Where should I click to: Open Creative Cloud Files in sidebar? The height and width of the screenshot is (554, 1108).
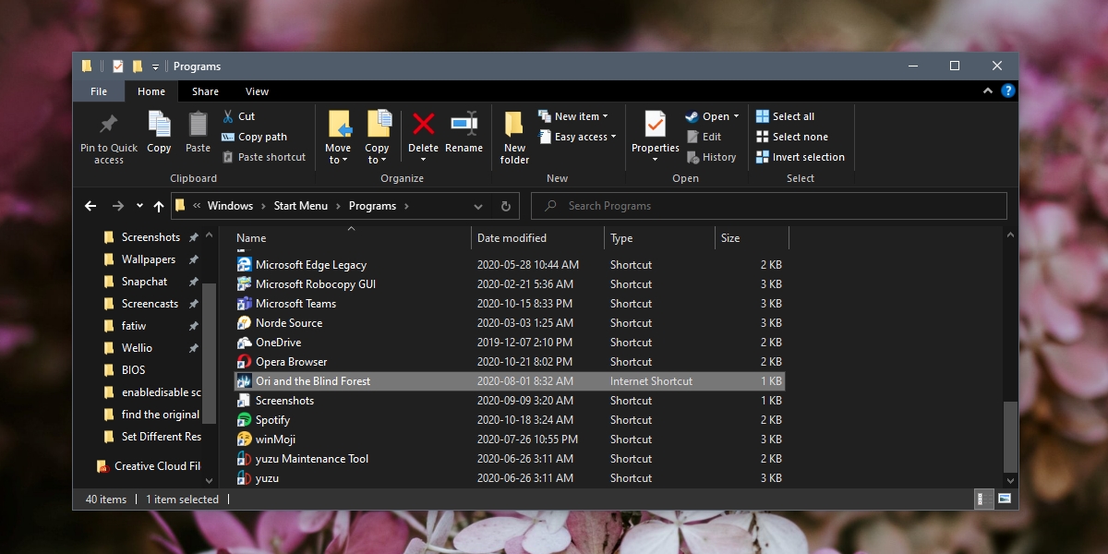click(148, 466)
